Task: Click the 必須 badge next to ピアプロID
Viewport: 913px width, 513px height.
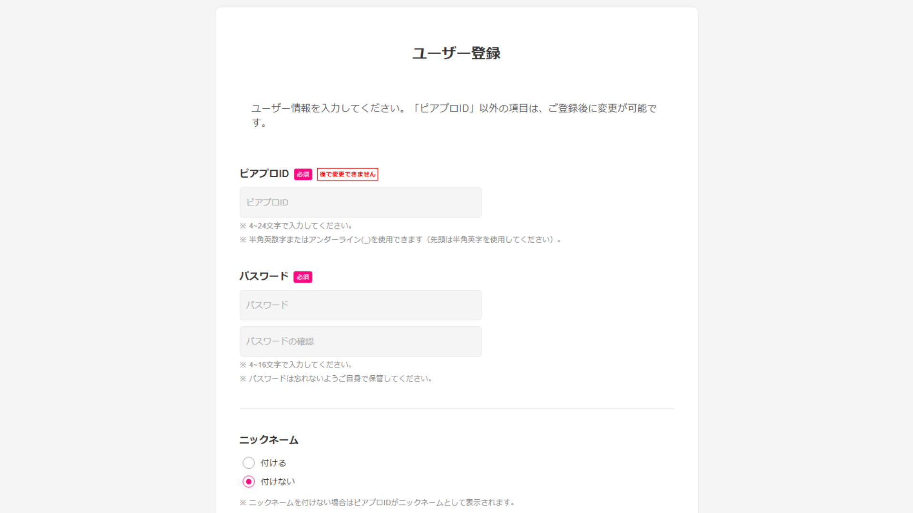Action: [302, 174]
